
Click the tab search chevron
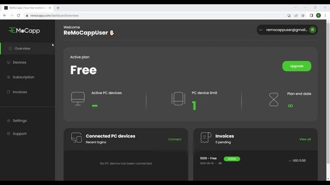pyautogui.click(x=295, y=7)
